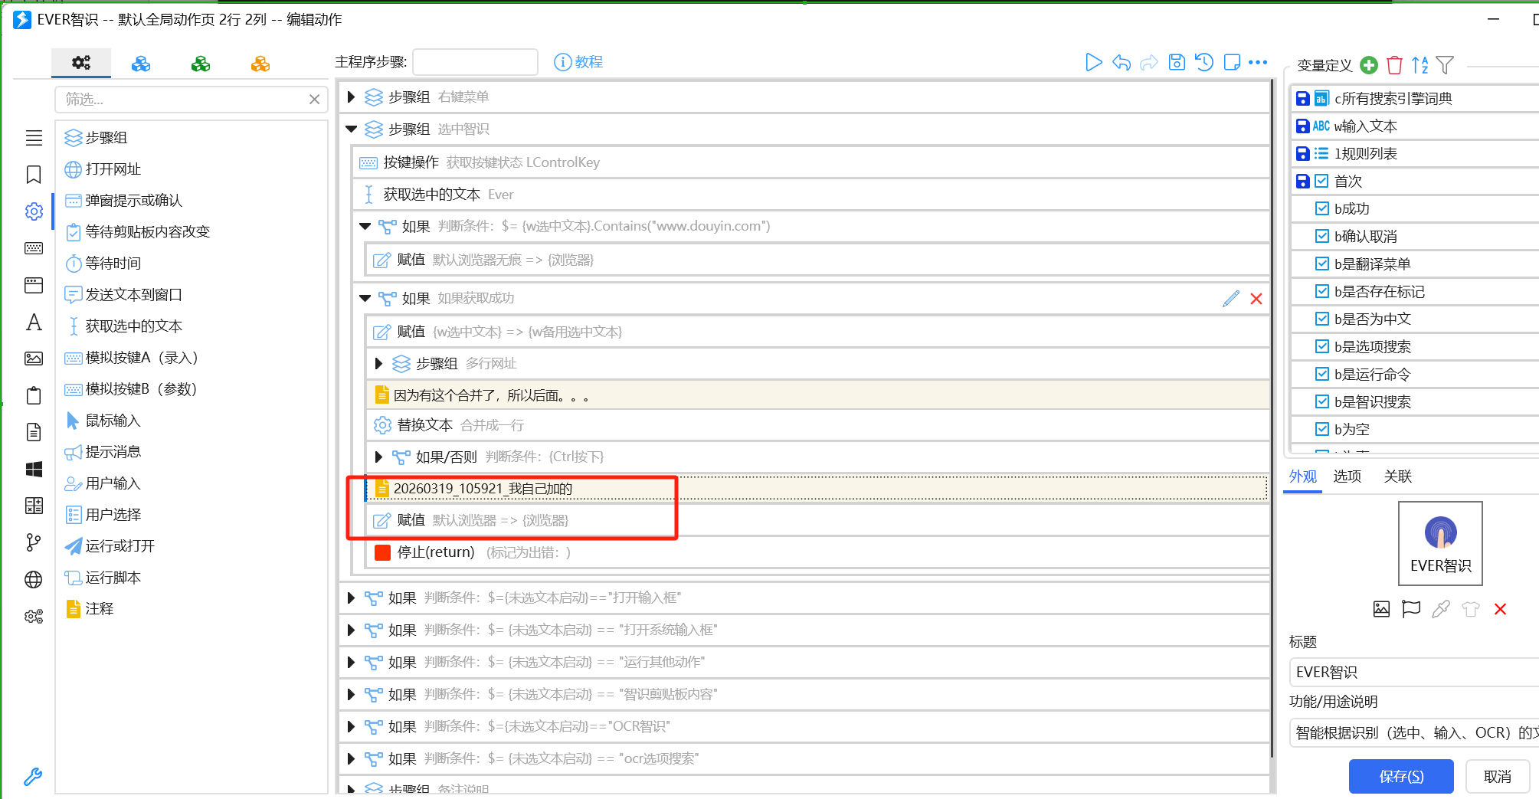The height and width of the screenshot is (799, 1539).
Task: Click the 主程序步骤 input box
Action: point(475,62)
